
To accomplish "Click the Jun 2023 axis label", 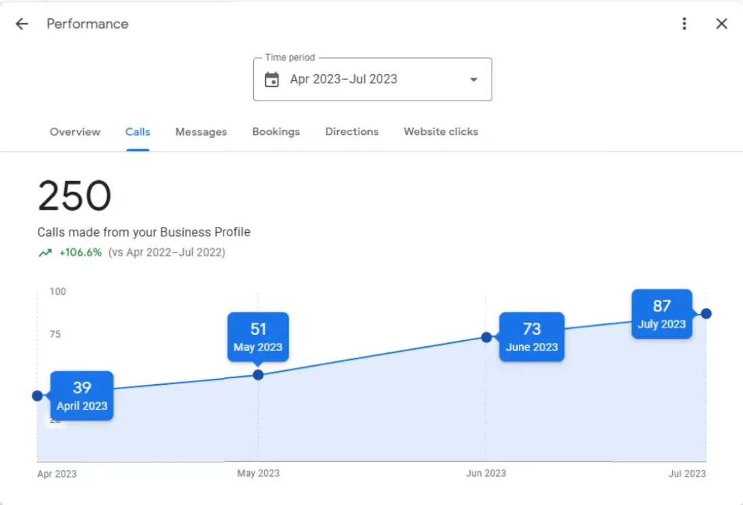I will 486,473.
